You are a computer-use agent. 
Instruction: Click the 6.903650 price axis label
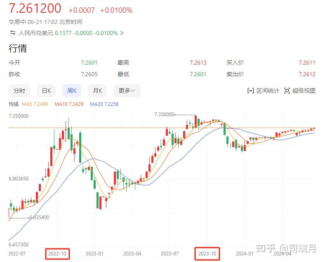pos(19,179)
